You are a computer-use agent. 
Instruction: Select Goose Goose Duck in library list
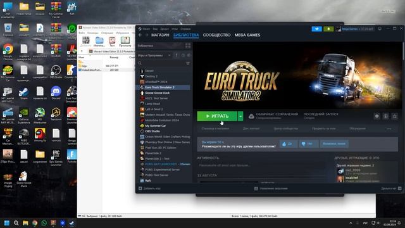tap(158, 93)
